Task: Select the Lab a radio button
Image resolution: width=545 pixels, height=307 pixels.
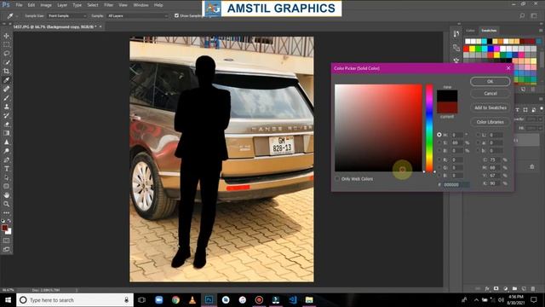Action: [479, 142]
